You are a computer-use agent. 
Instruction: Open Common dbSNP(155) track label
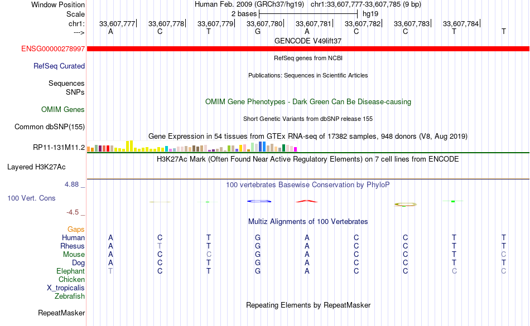click(49, 127)
